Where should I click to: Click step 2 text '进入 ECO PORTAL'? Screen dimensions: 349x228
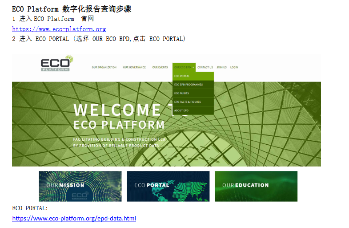[44, 39]
